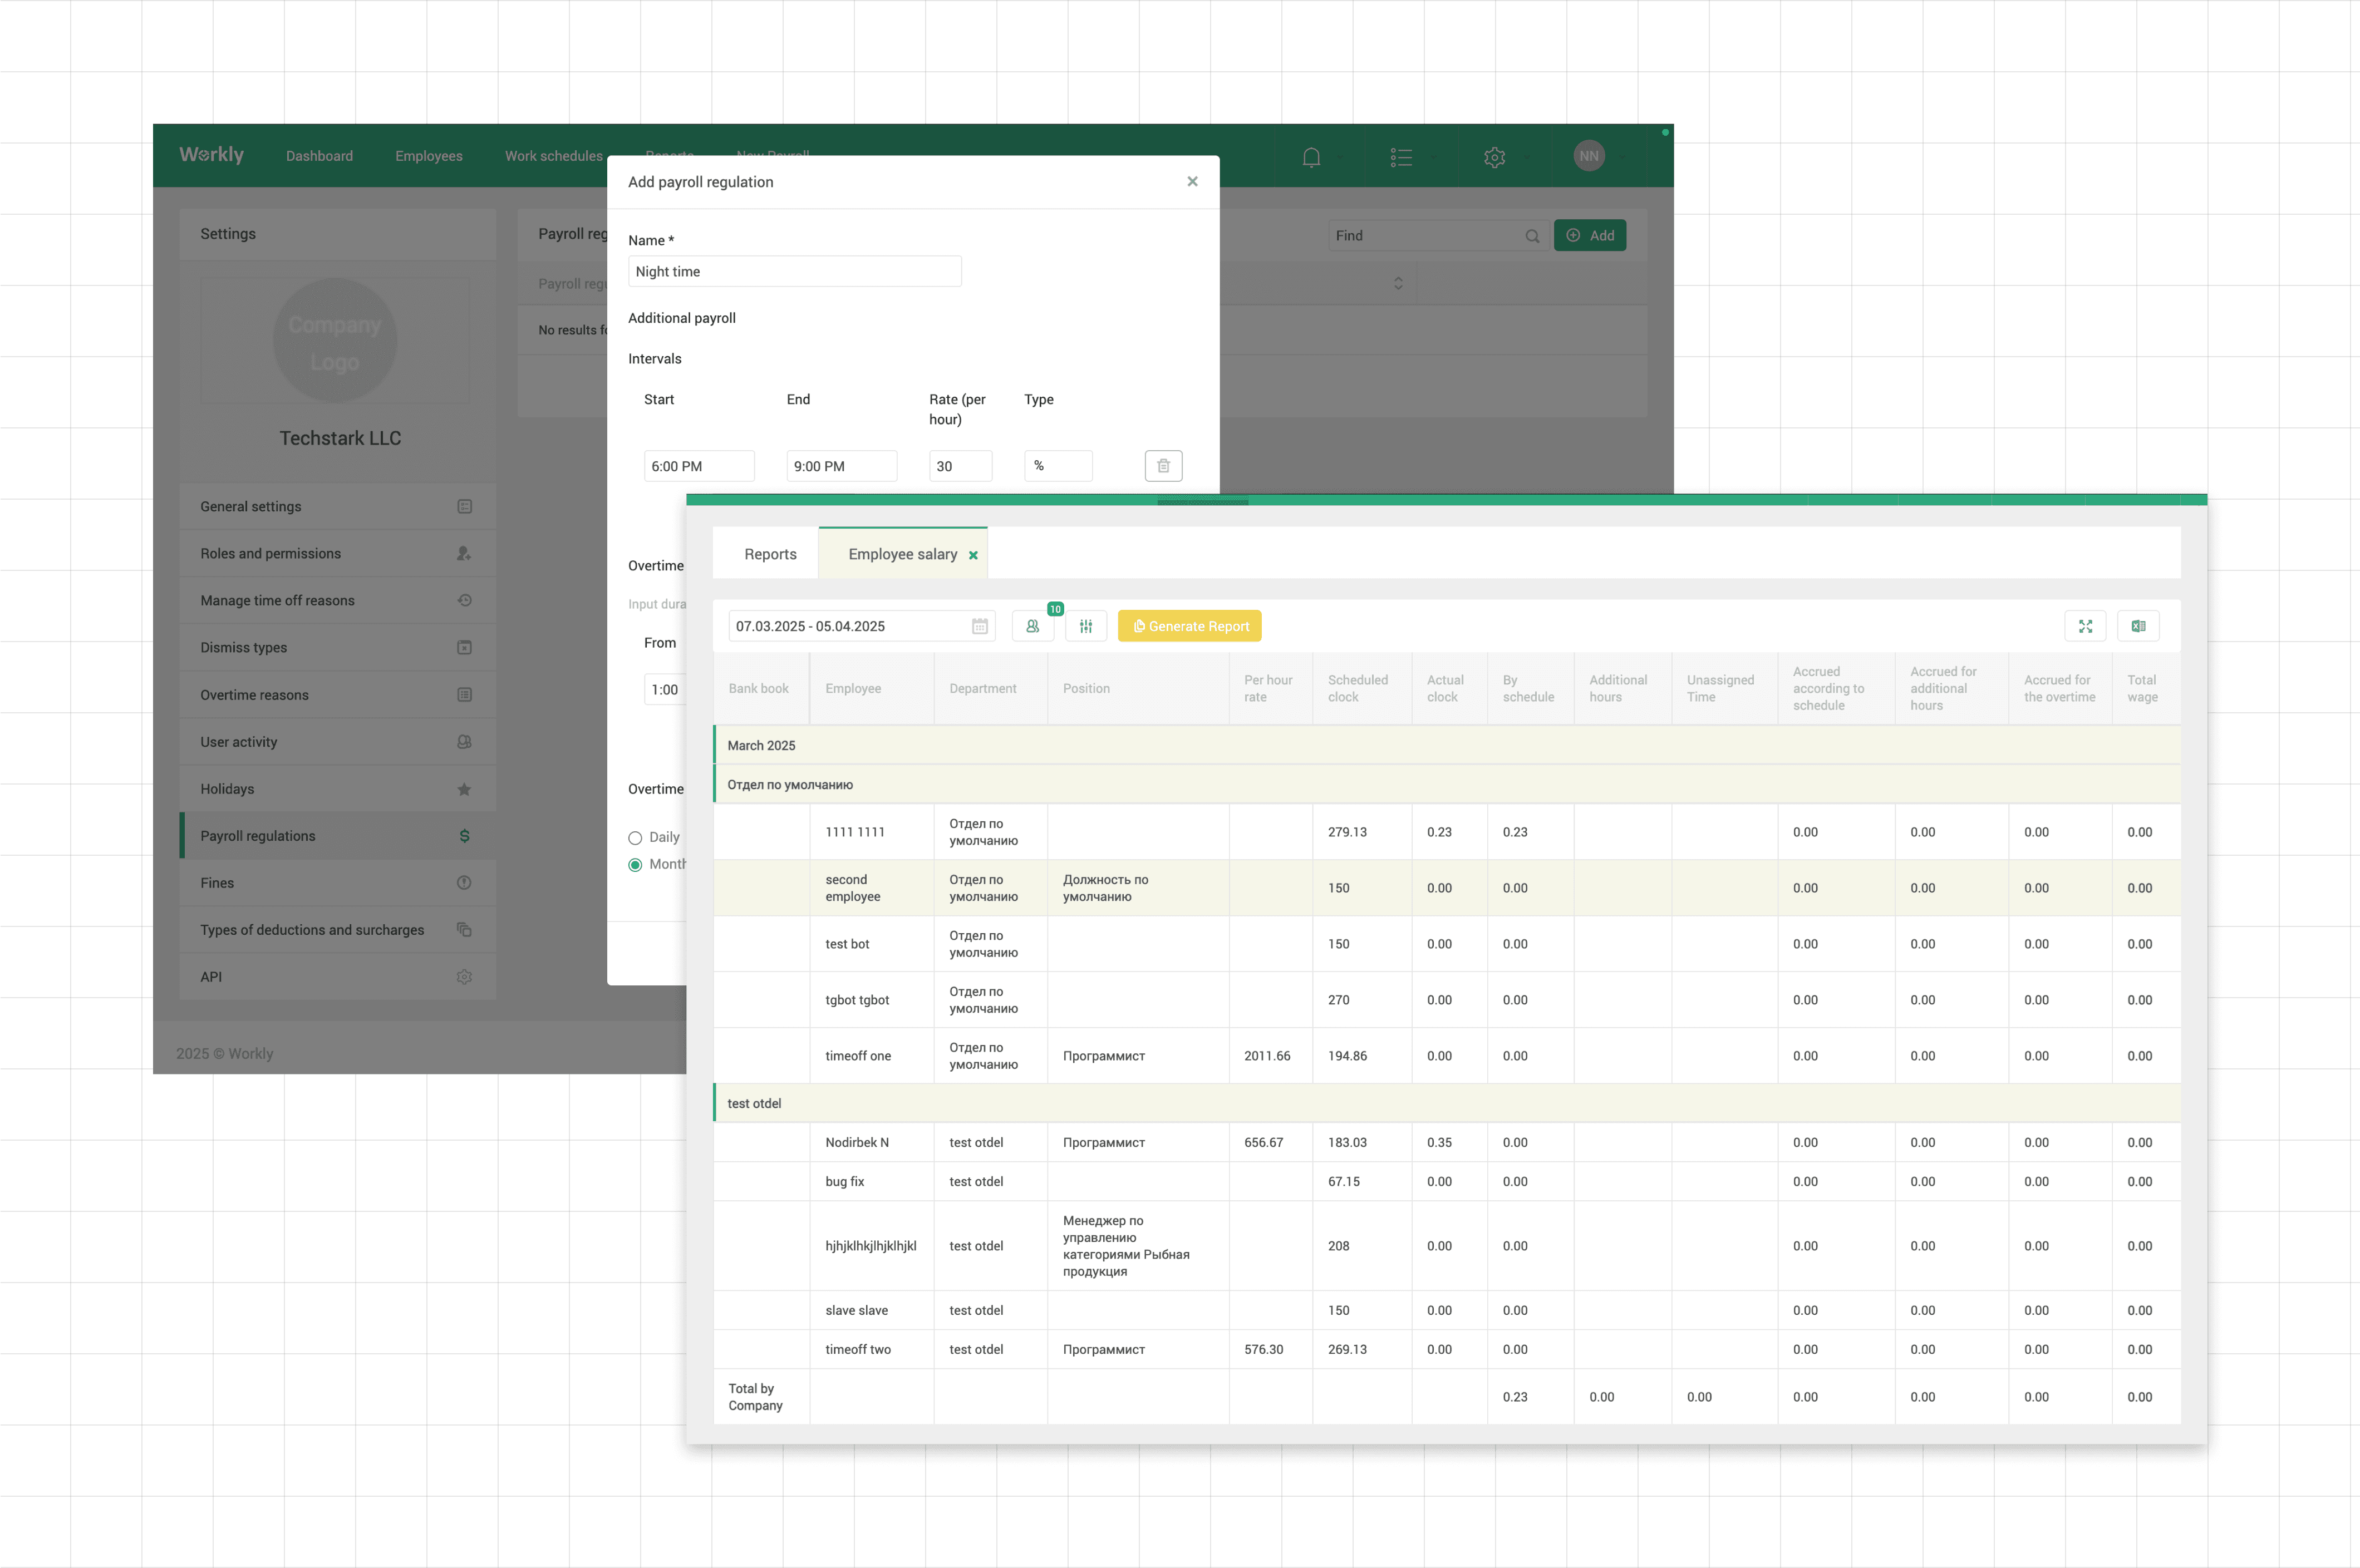Close the Employee salary tab
2360x1568 pixels.
[x=972, y=555]
